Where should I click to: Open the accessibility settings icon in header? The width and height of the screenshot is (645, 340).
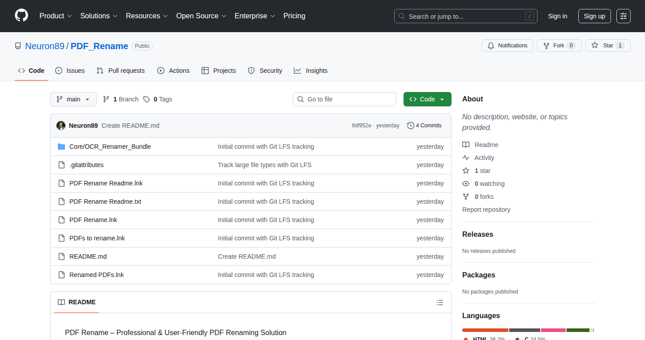click(x=623, y=16)
